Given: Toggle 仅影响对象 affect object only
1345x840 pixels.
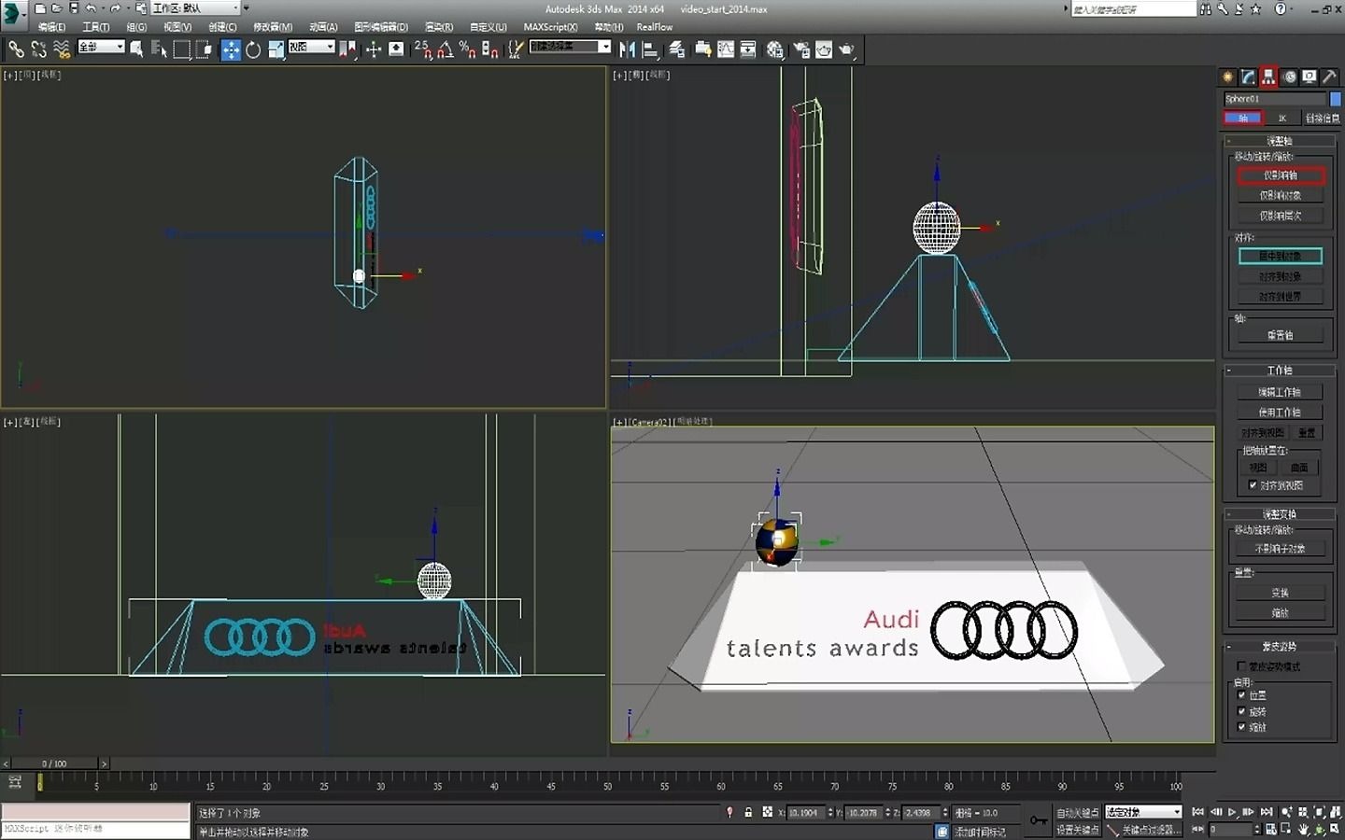Looking at the screenshot, I should (1281, 195).
